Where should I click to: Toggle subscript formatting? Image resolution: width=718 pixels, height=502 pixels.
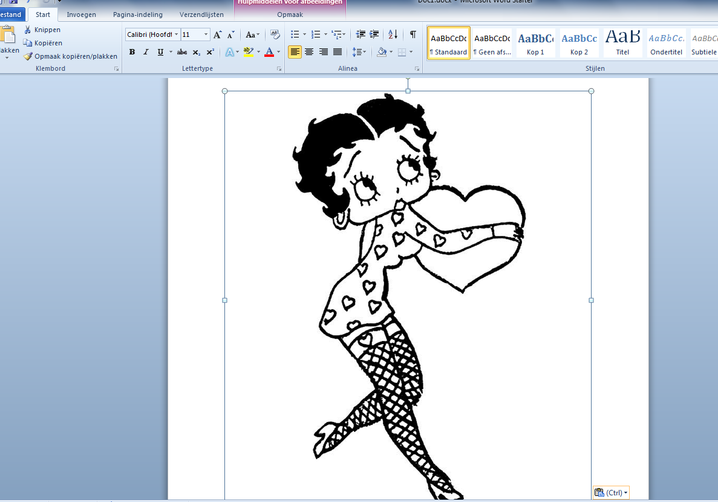pos(196,52)
